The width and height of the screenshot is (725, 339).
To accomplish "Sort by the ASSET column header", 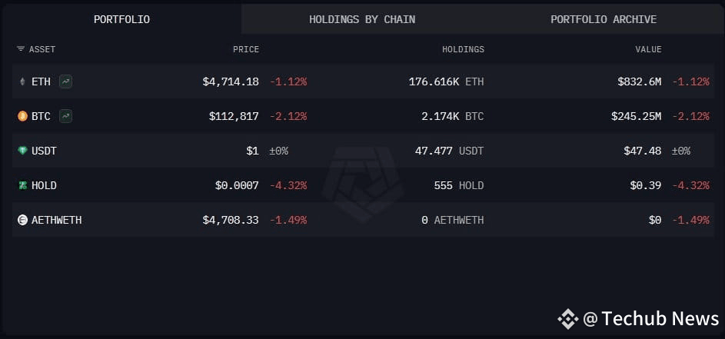I will coord(42,49).
